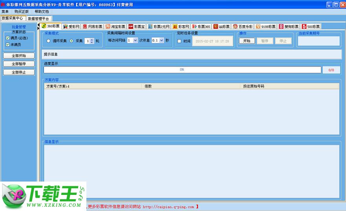Click the 开始 button under 操作
The width and height of the screenshot is (346, 211).
pyautogui.click(x=247, y=41)
